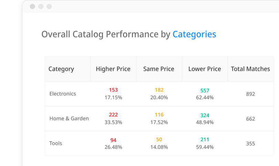Click the green 211 Tools value
This screenshot has height=166, width=279.
pyautogui.click(x=205, y=140)
